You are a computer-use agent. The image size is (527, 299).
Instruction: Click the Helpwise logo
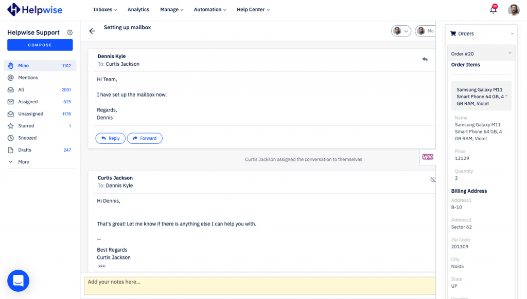36,9
